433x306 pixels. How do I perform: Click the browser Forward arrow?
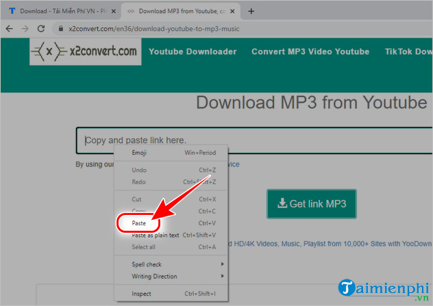[x=25, y=29]
